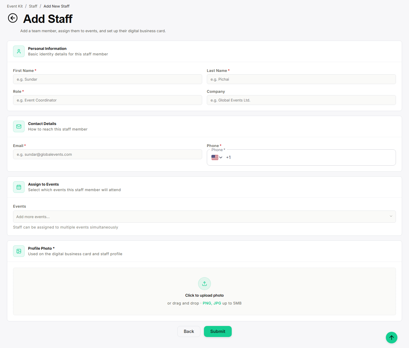409x348 pixels.
Task: Click the Personal Information person icon
Action: (x=19, y=51)
